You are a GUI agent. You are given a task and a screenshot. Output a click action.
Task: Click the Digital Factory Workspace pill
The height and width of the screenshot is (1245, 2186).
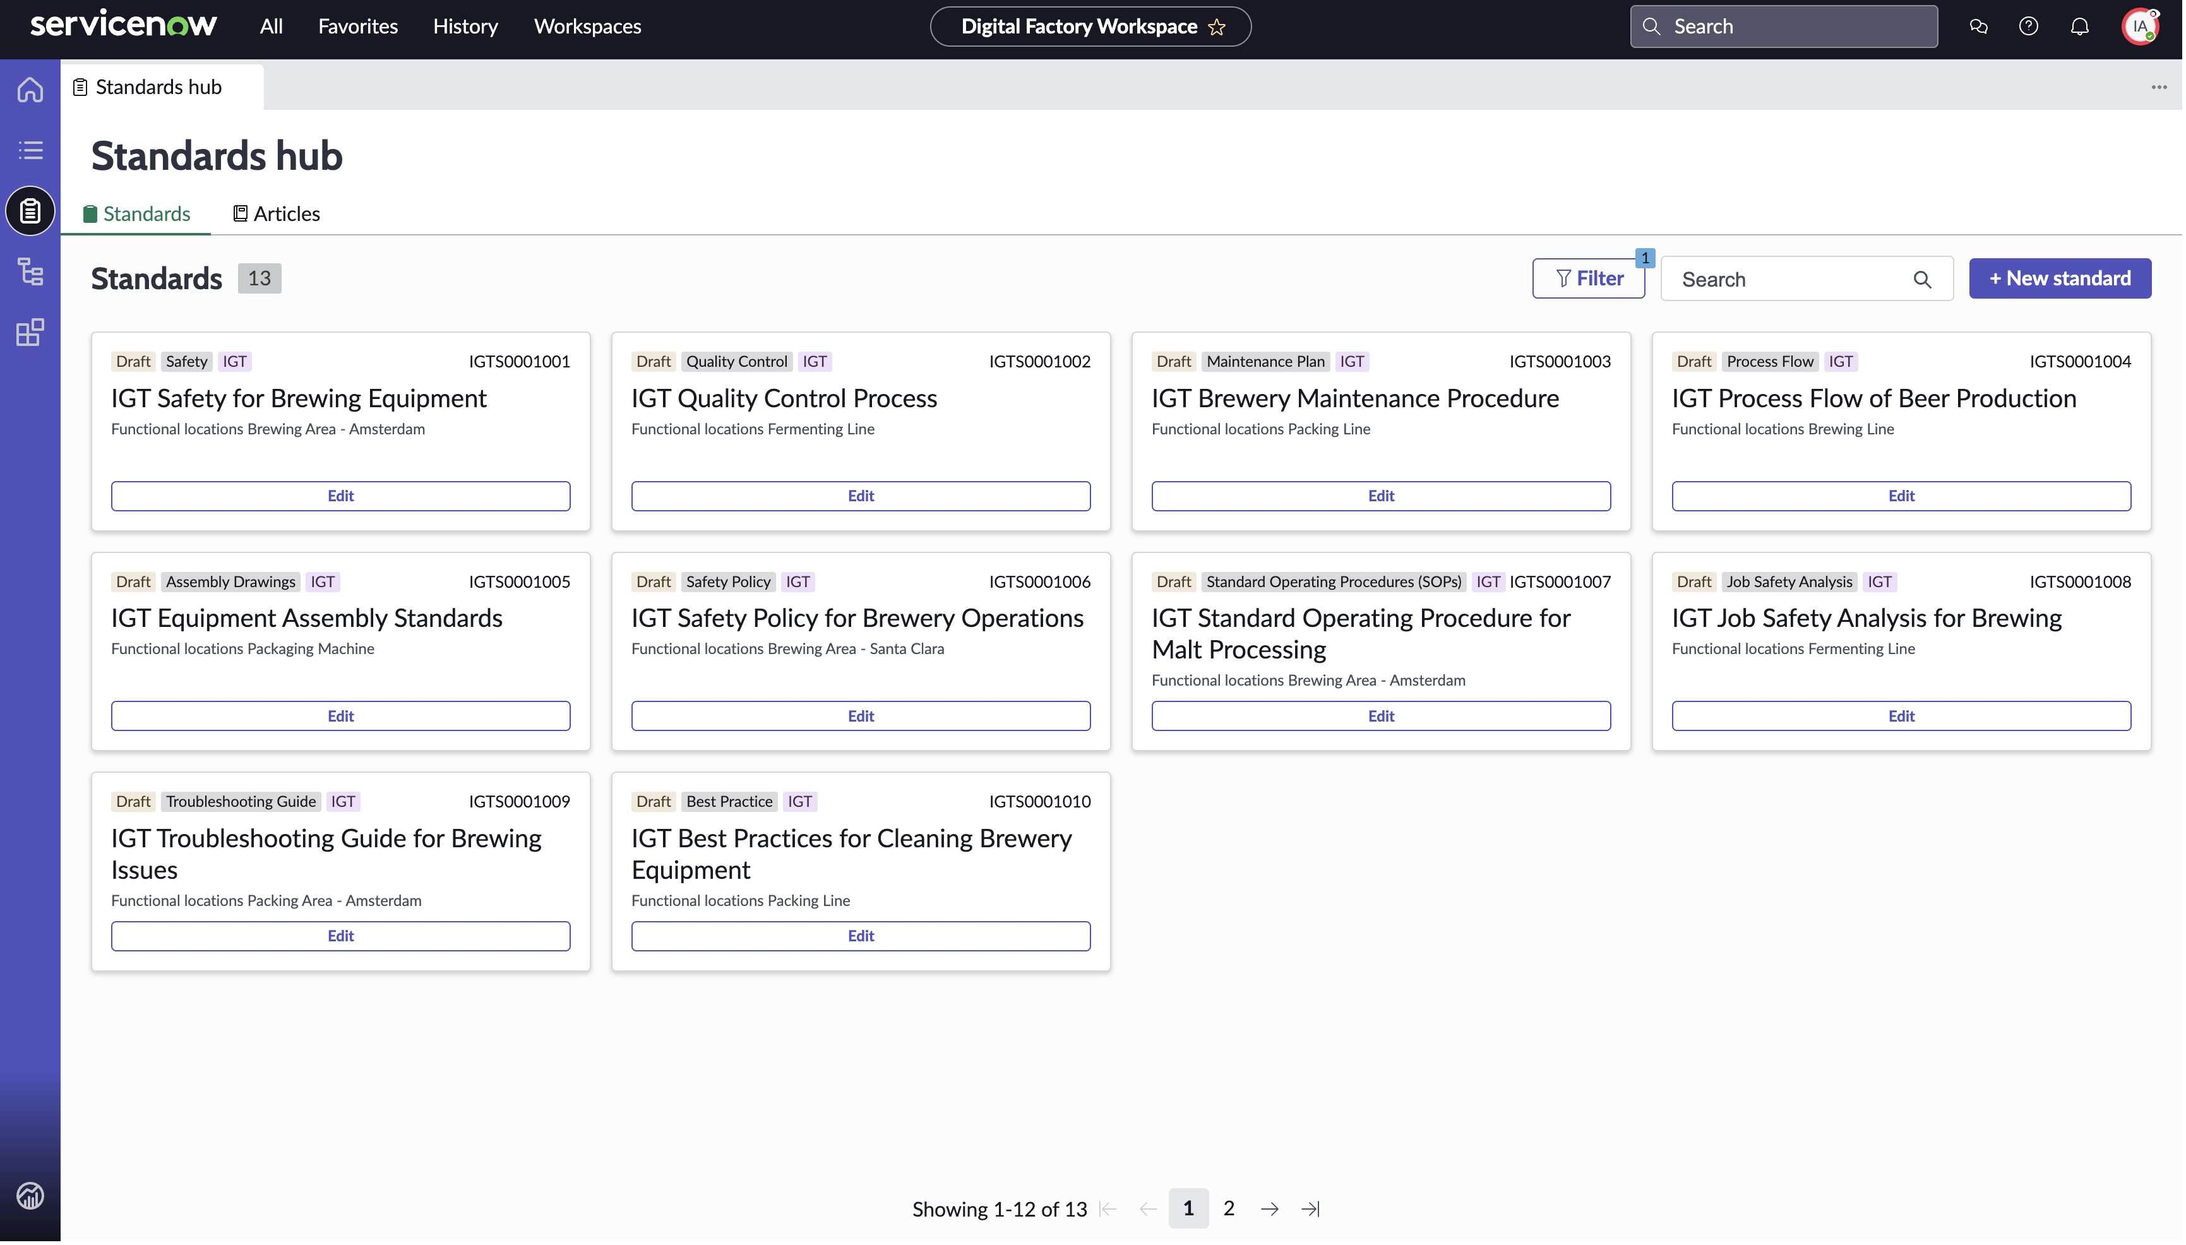(1090, 27)
